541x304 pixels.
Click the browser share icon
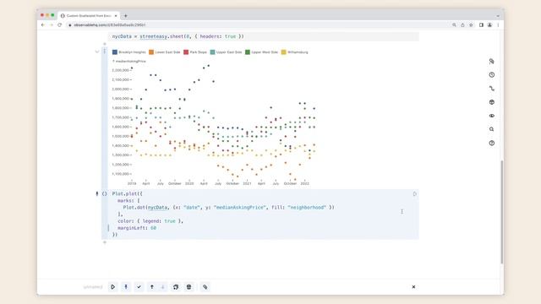point(462,24)
